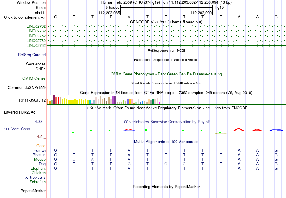Image resolution: width=286 pixels, height=198 pixels.
Task: Select the RefSeq Curated track label
Action: click(x=32, y=55)
